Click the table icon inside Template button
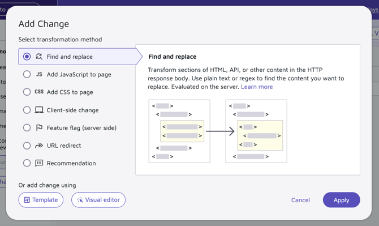 [27, 200]
